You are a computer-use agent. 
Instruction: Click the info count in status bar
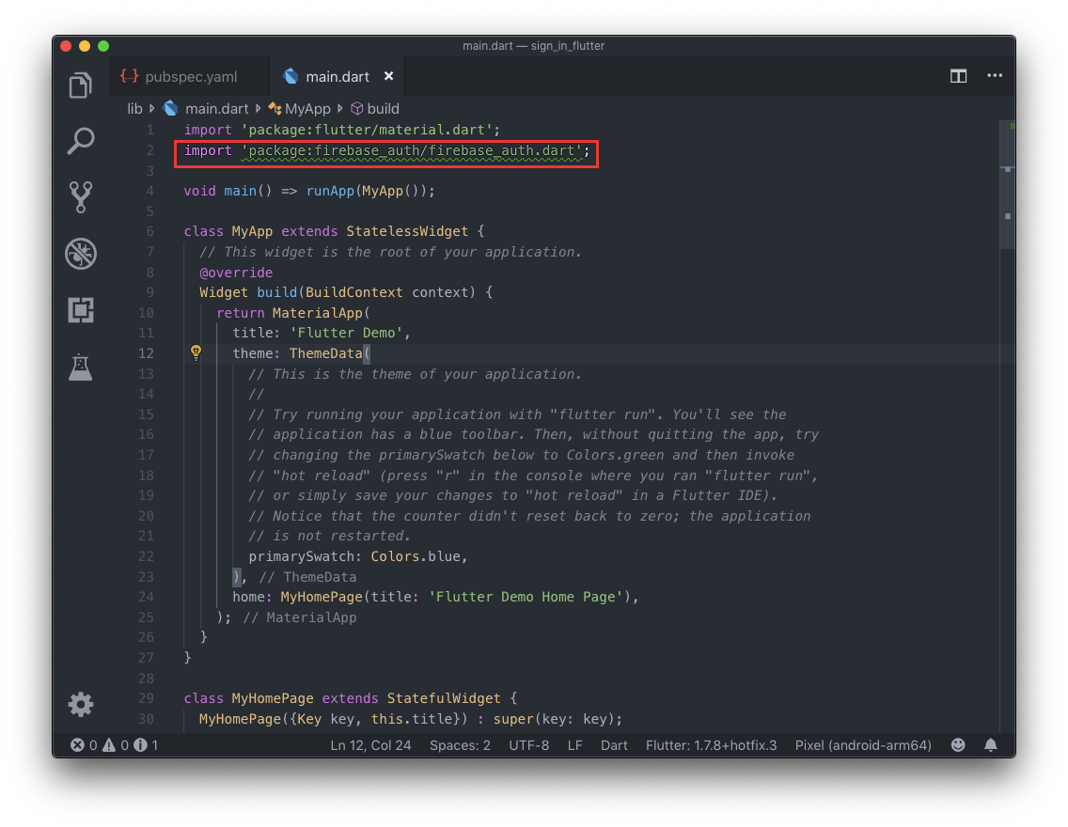point(147,745)
